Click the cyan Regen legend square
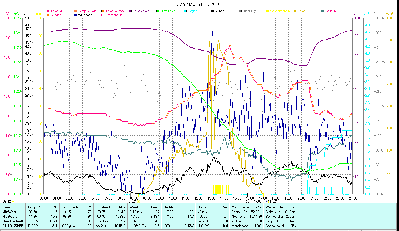The width and height of the screenshot is (399, 231). click(185, 11)
